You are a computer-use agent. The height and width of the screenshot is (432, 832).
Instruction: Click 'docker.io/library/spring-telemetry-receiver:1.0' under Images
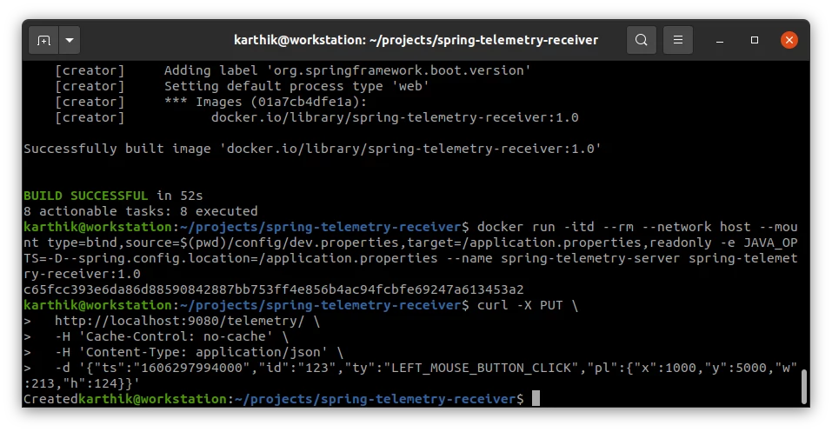coord(395,117)
